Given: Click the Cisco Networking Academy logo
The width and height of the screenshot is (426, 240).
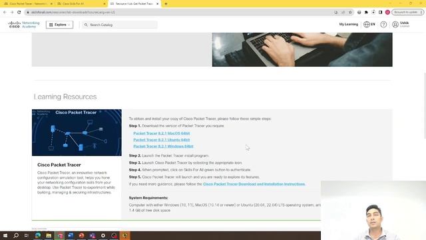Looking at the screenshot, I should [x=24, y=25].
